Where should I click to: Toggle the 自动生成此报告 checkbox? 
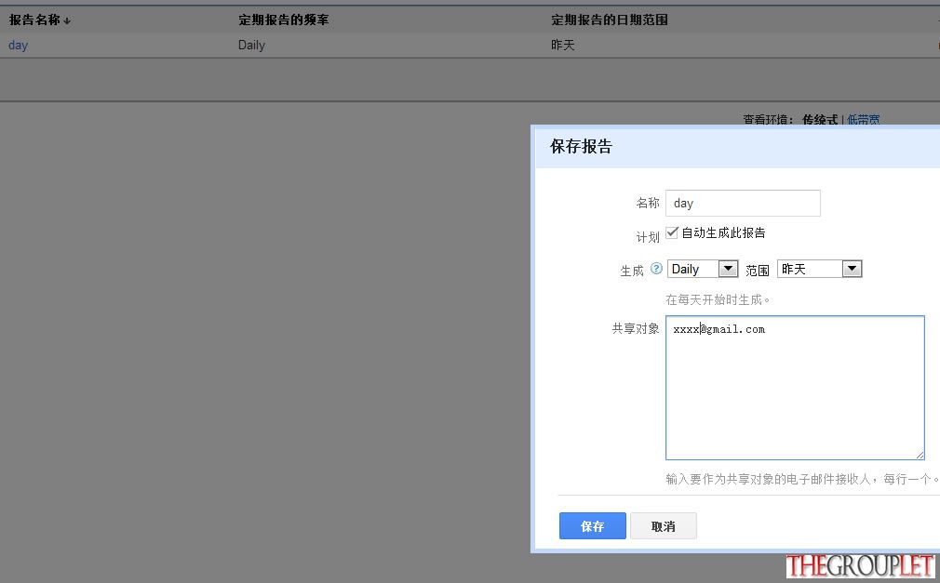point(672,232)
